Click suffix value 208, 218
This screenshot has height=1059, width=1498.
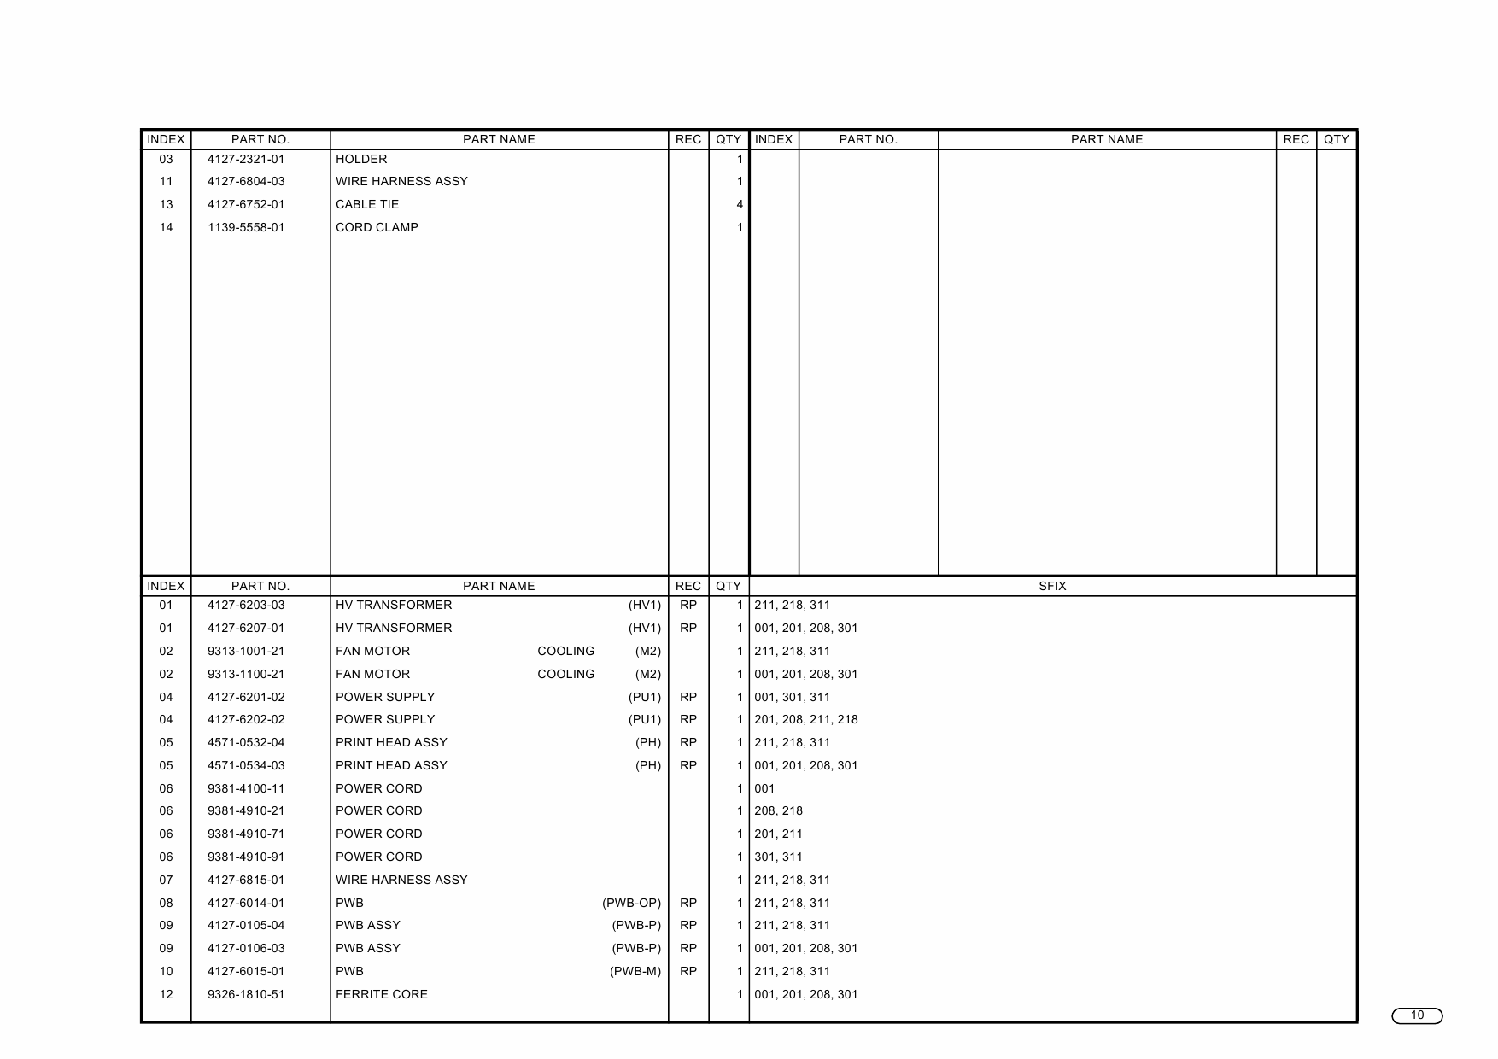tap(779, 810)
